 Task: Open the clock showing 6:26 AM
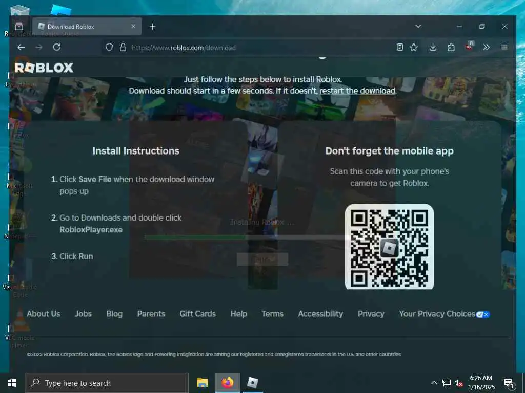tap(481, 383)
